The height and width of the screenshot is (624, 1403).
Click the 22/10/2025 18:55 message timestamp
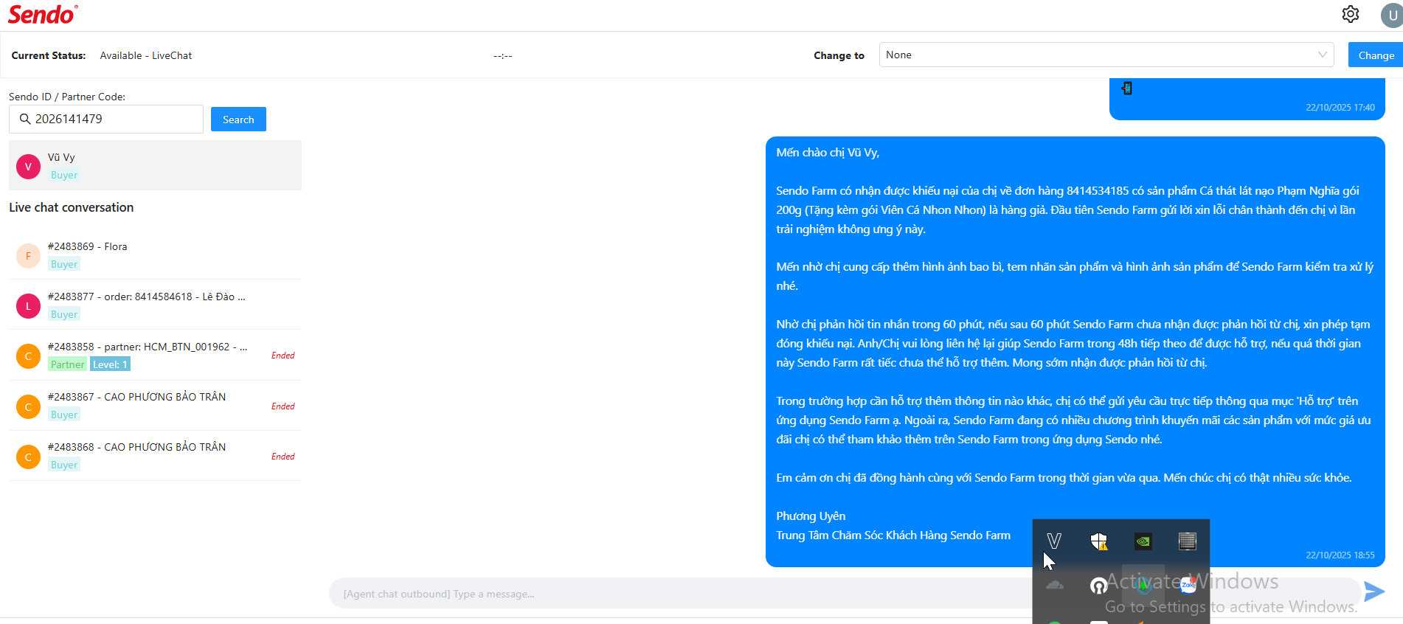click(1340, 555)
